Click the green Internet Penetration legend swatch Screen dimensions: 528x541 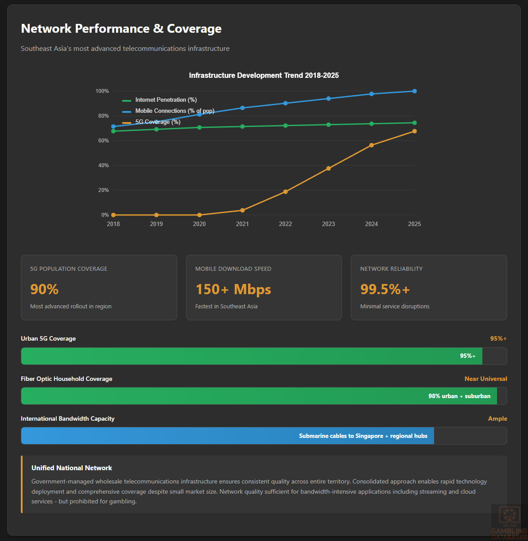click(x=127, y=100)
